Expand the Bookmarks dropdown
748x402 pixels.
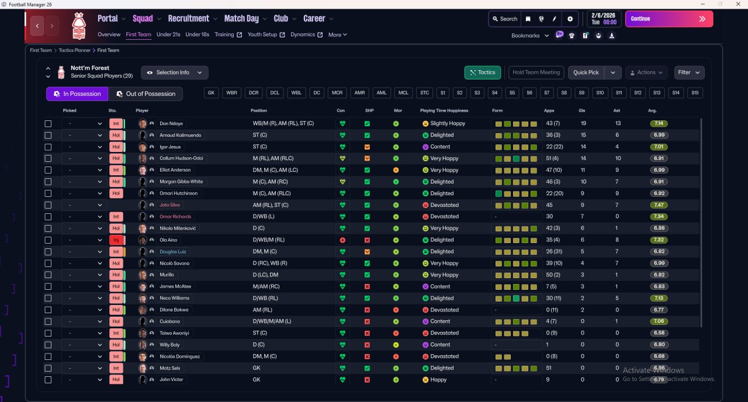[x=530, y=36]
